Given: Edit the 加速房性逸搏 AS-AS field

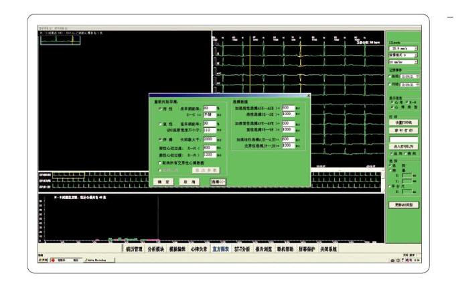Looking at the screenshot, I should pos(288,108).
